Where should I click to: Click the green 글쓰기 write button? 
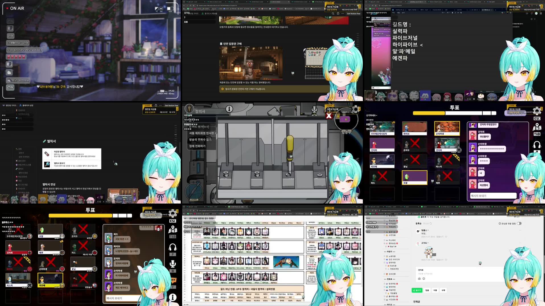tap(417, 290)
